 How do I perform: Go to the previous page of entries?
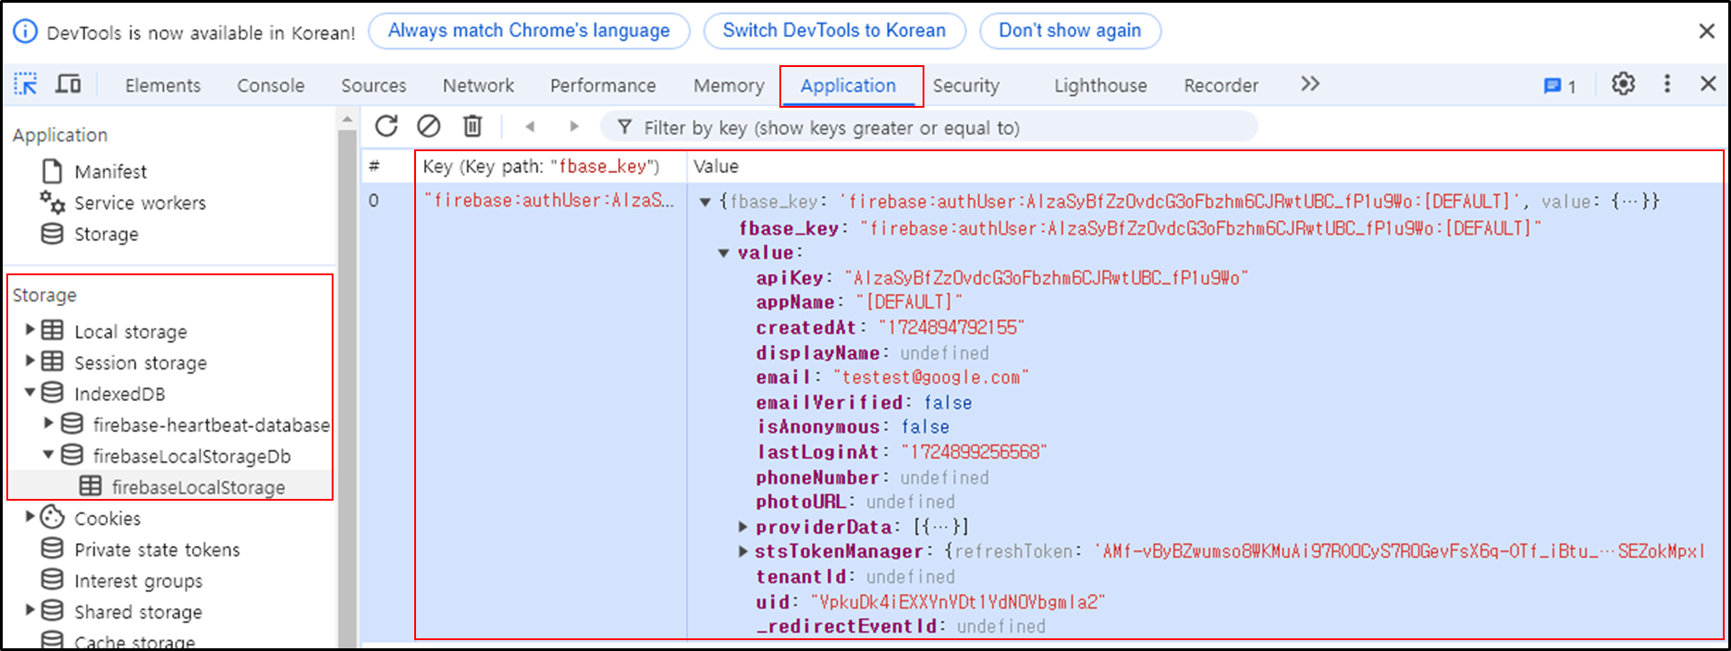pos(530,127)
